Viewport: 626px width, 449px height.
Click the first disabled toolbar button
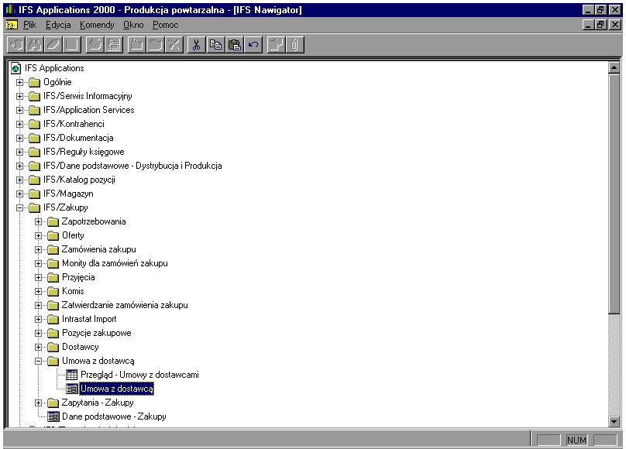[17, 45]
